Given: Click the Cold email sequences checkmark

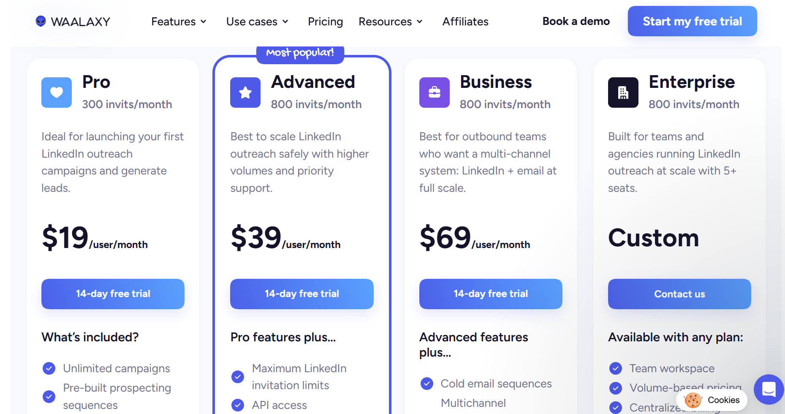Looking at the screenshot, I should (x=427, y=384).
